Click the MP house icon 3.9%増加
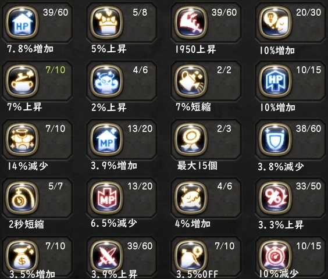328x279 pixels. [x=106, y=139]
